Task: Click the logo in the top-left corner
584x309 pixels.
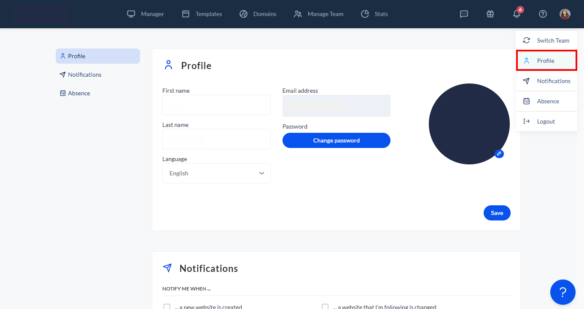Action: [40, 14]
